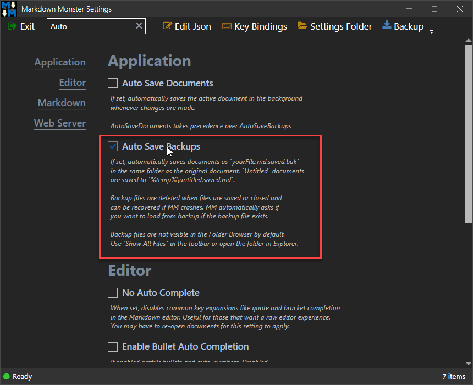
Task: Uncheck the Auto Save Backups checkbox
Action: (113, 146)
